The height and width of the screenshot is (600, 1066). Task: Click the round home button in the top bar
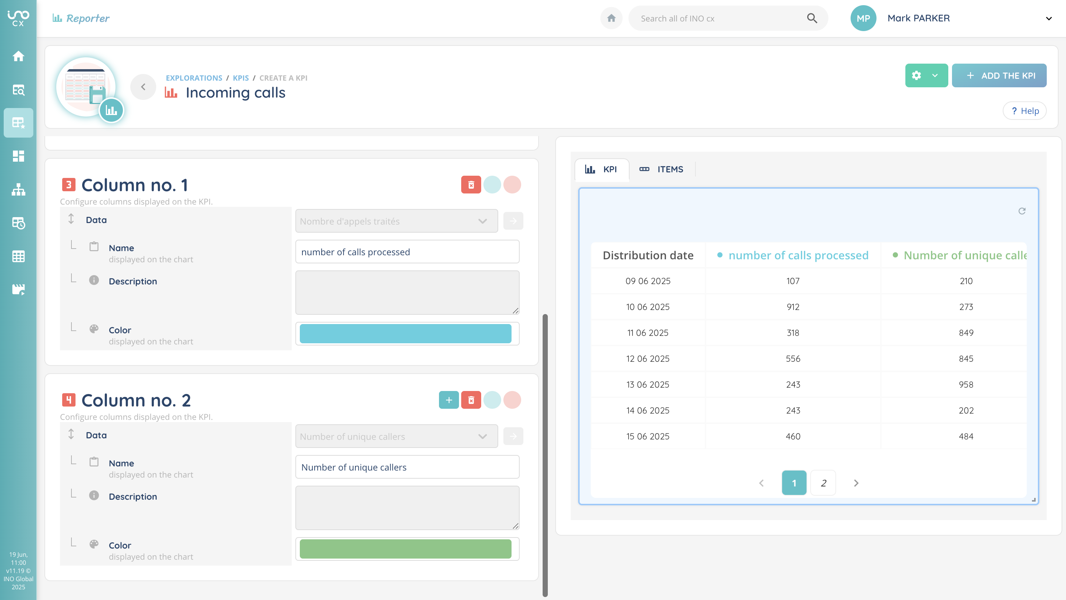click(x=611, y=18)
